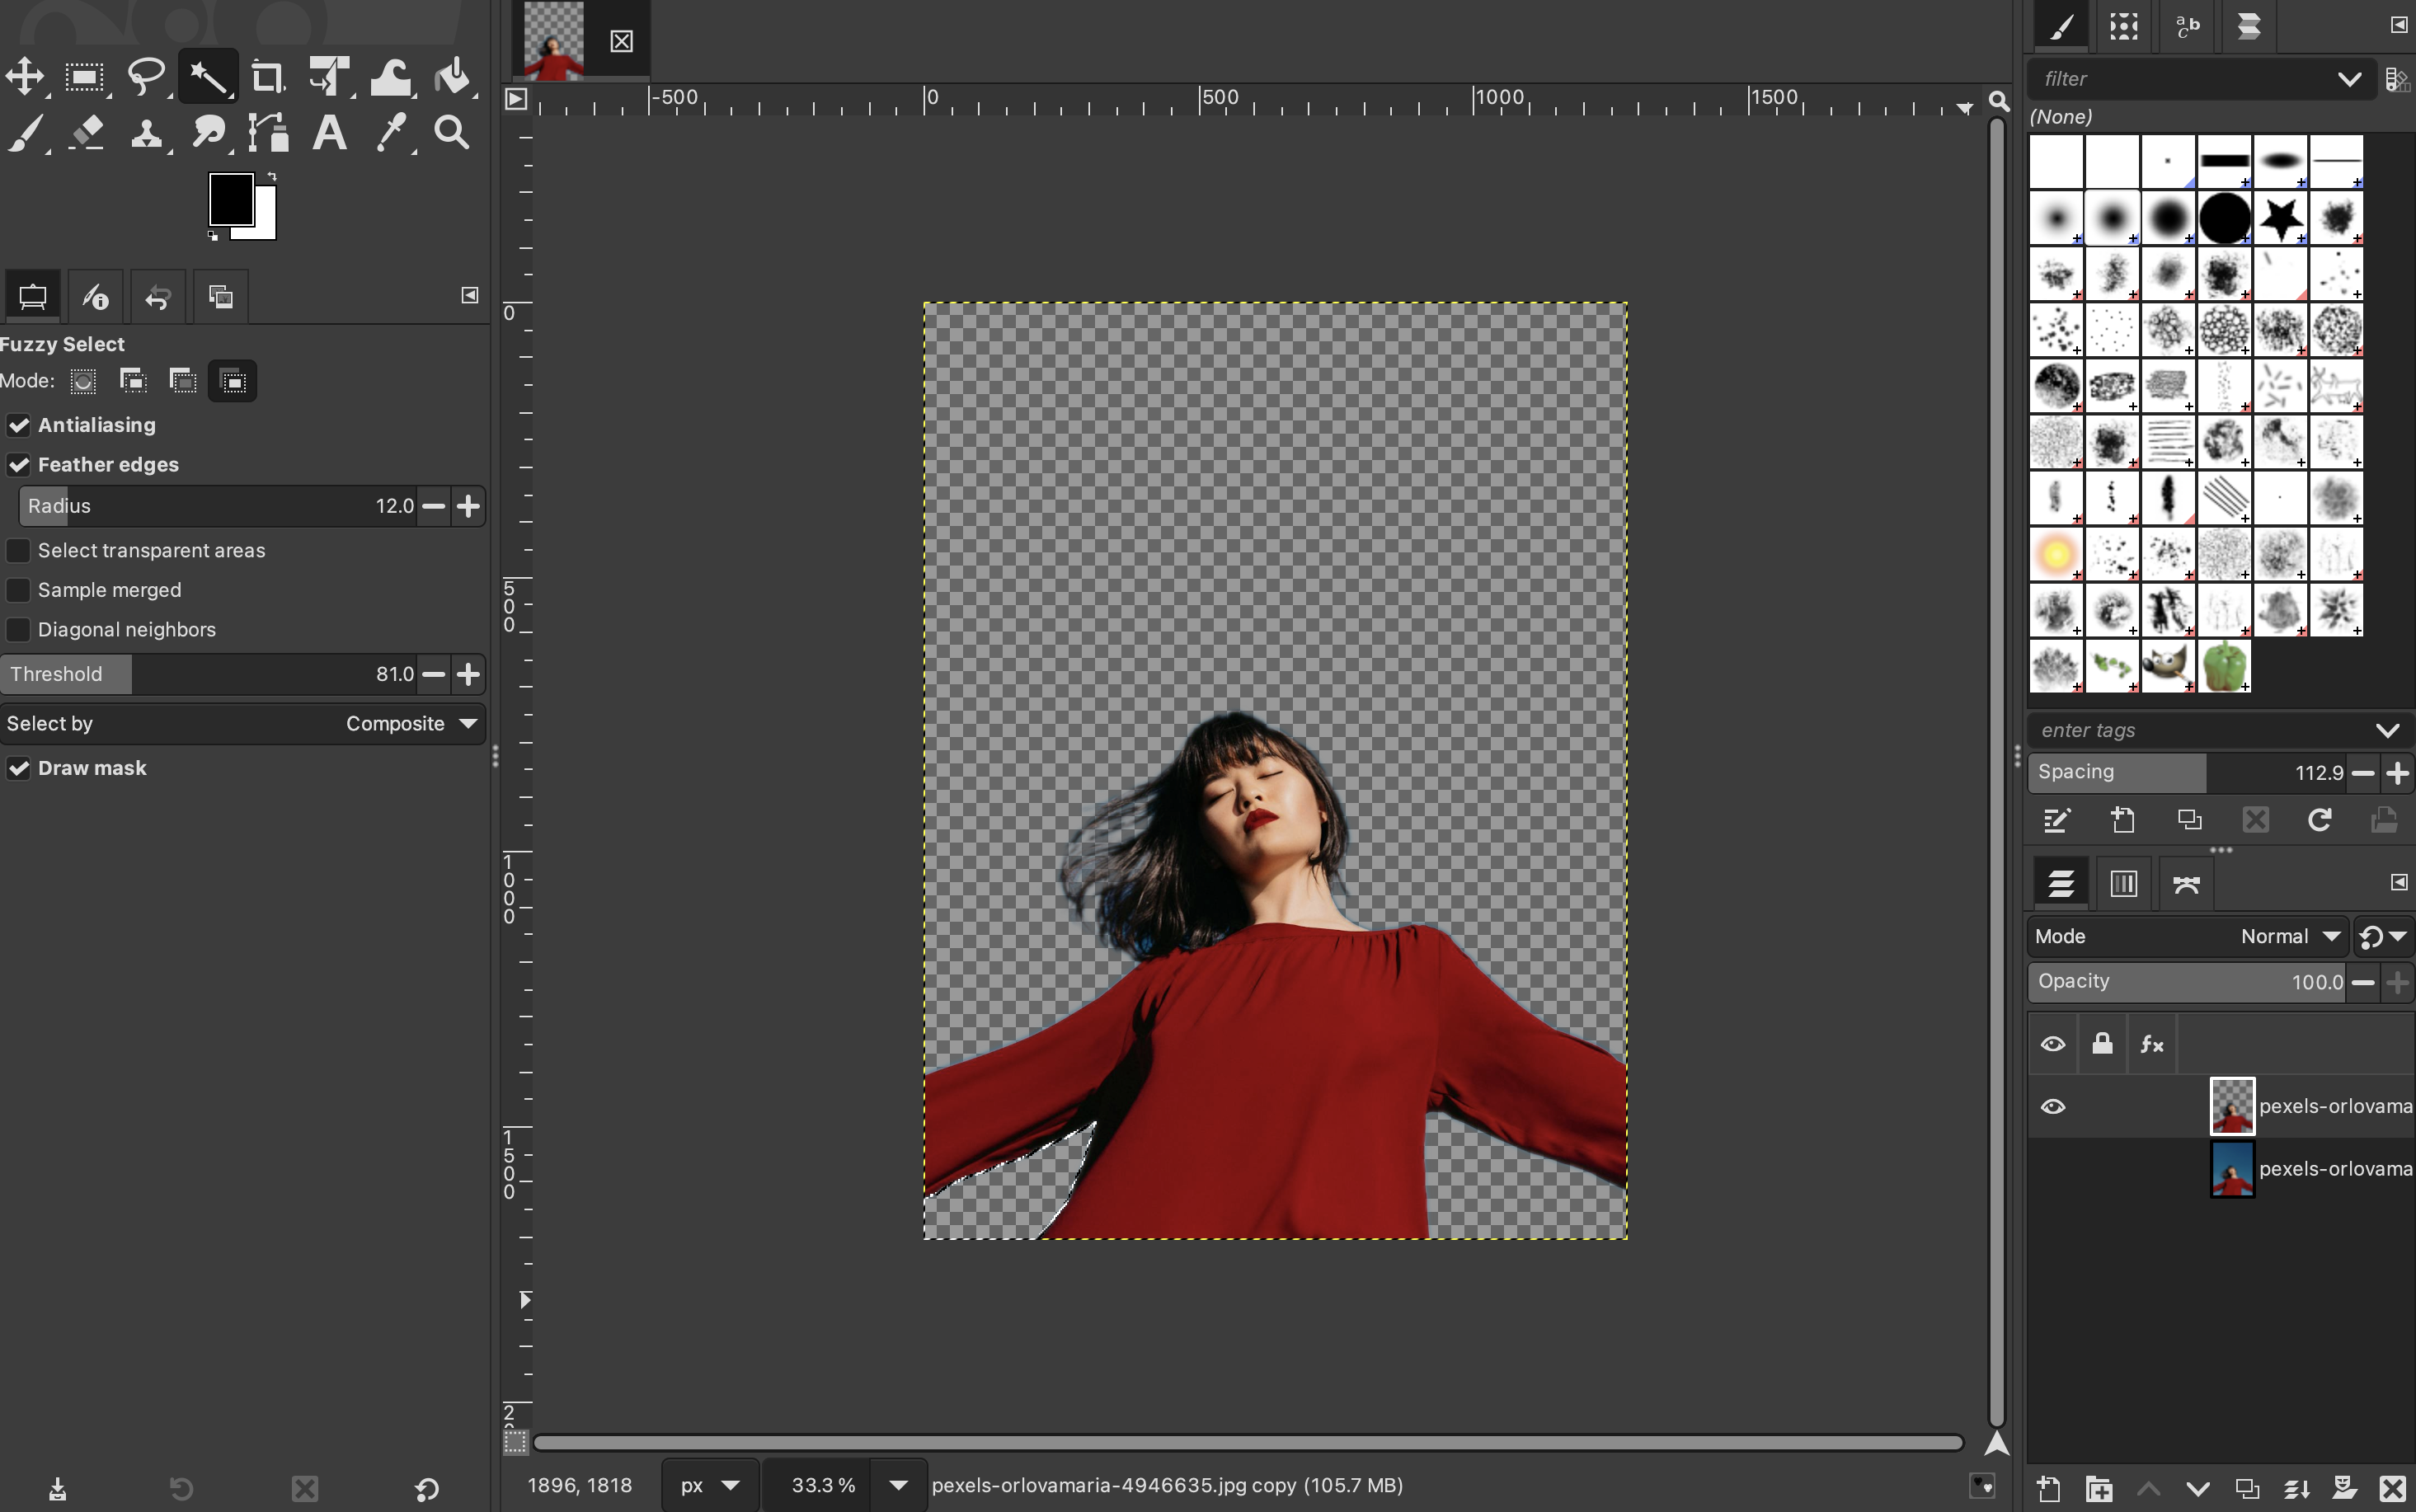Select the bottom pexels-orlovamaria layer thumbnail
This screenshot has height=1512, width=2416.
[x=2231, y=1169]
